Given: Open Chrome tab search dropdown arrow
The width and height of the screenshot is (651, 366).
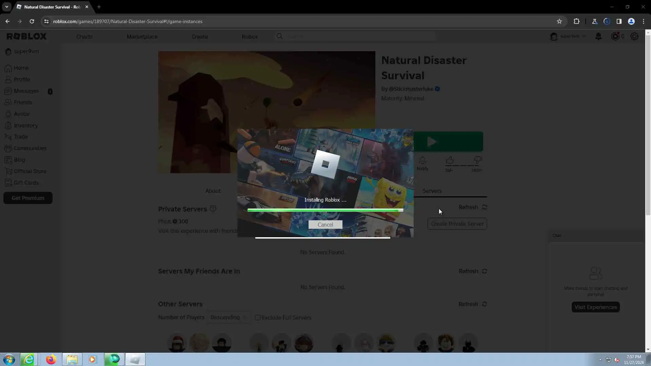Looking at the screenshot, I should pyautogui.click(x=6, y=7).
